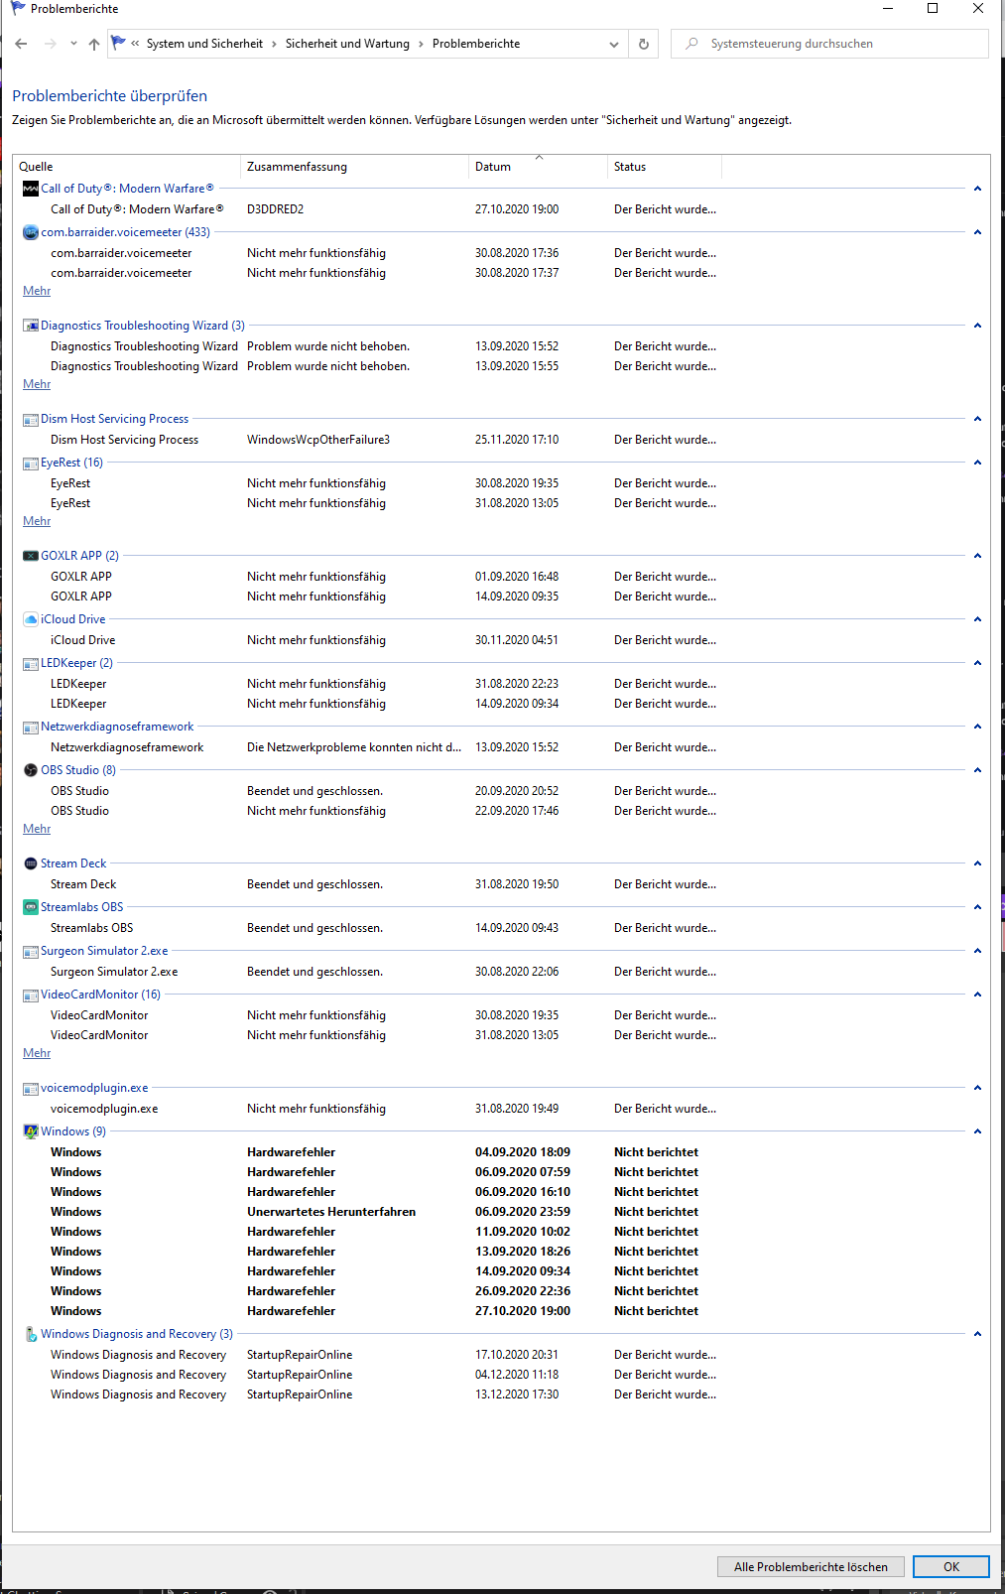Viewport: 1005px width, 1594px height.
Task: Click the Netzwerkdiagnoseframework group icon
Action: [x=31, y=727]
